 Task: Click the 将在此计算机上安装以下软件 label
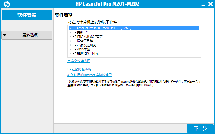(x=94, y=22)
